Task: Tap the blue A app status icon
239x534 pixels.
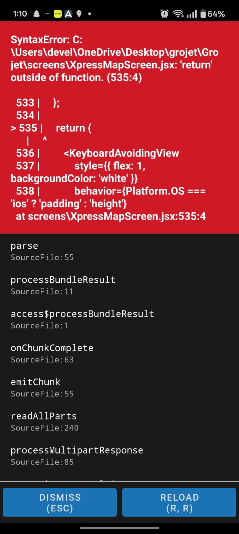Action: (x=68, y=14)
